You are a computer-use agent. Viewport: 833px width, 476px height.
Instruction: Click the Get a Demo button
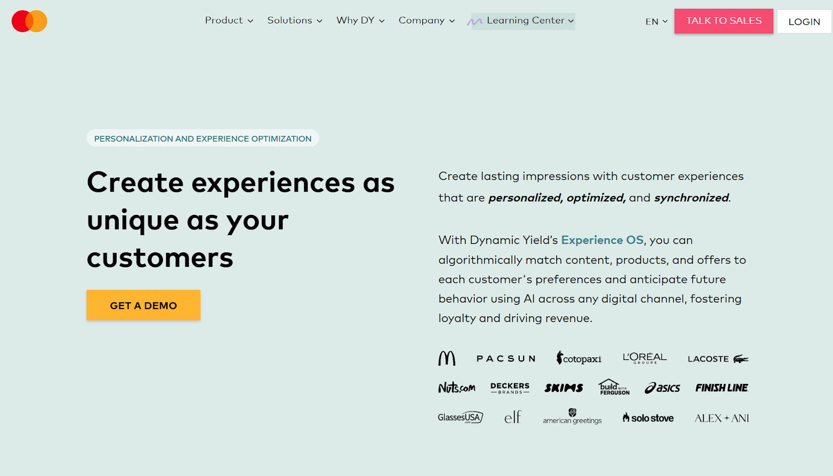(143, 305)
